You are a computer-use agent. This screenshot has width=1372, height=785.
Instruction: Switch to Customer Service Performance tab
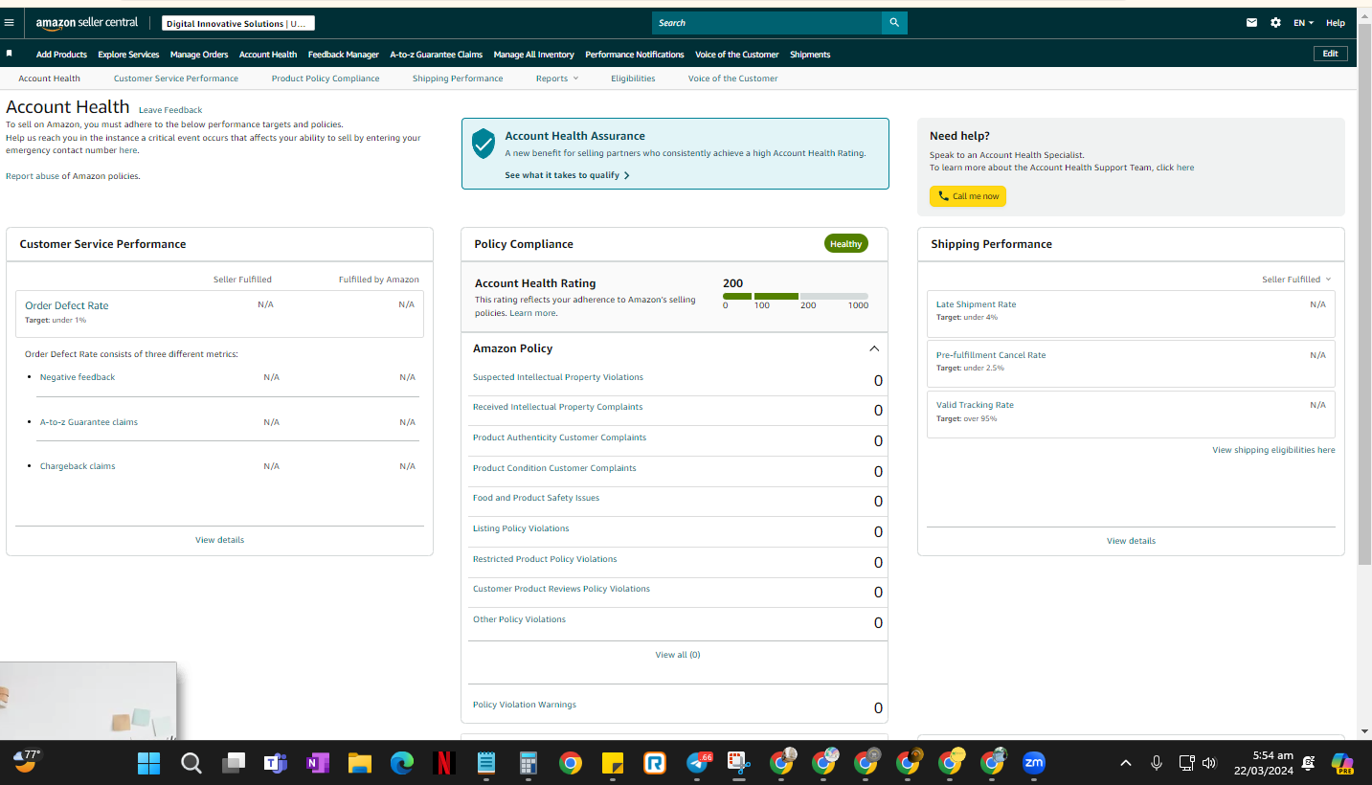176,78
